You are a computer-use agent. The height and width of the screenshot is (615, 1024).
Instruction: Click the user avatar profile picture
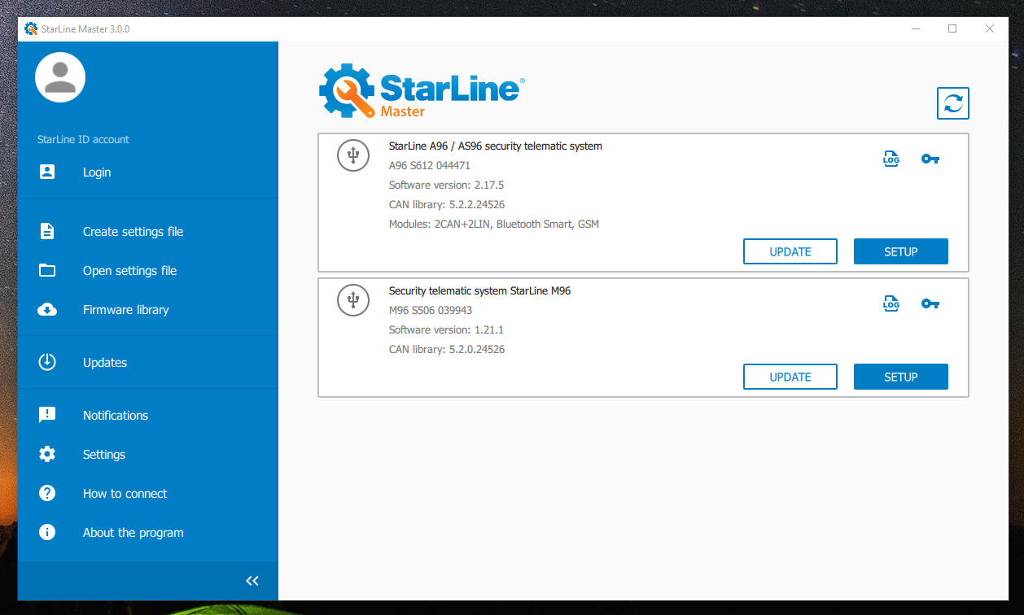tap(60, 77)
